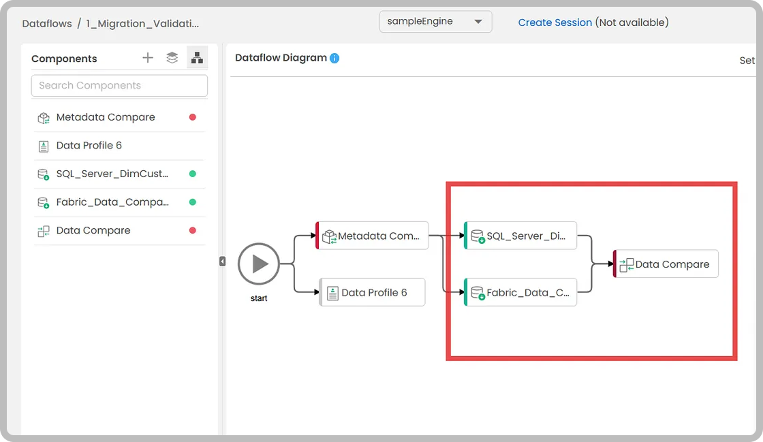
Task: Click the Dataflow Diagram info icon
Action: pos(334,58)
